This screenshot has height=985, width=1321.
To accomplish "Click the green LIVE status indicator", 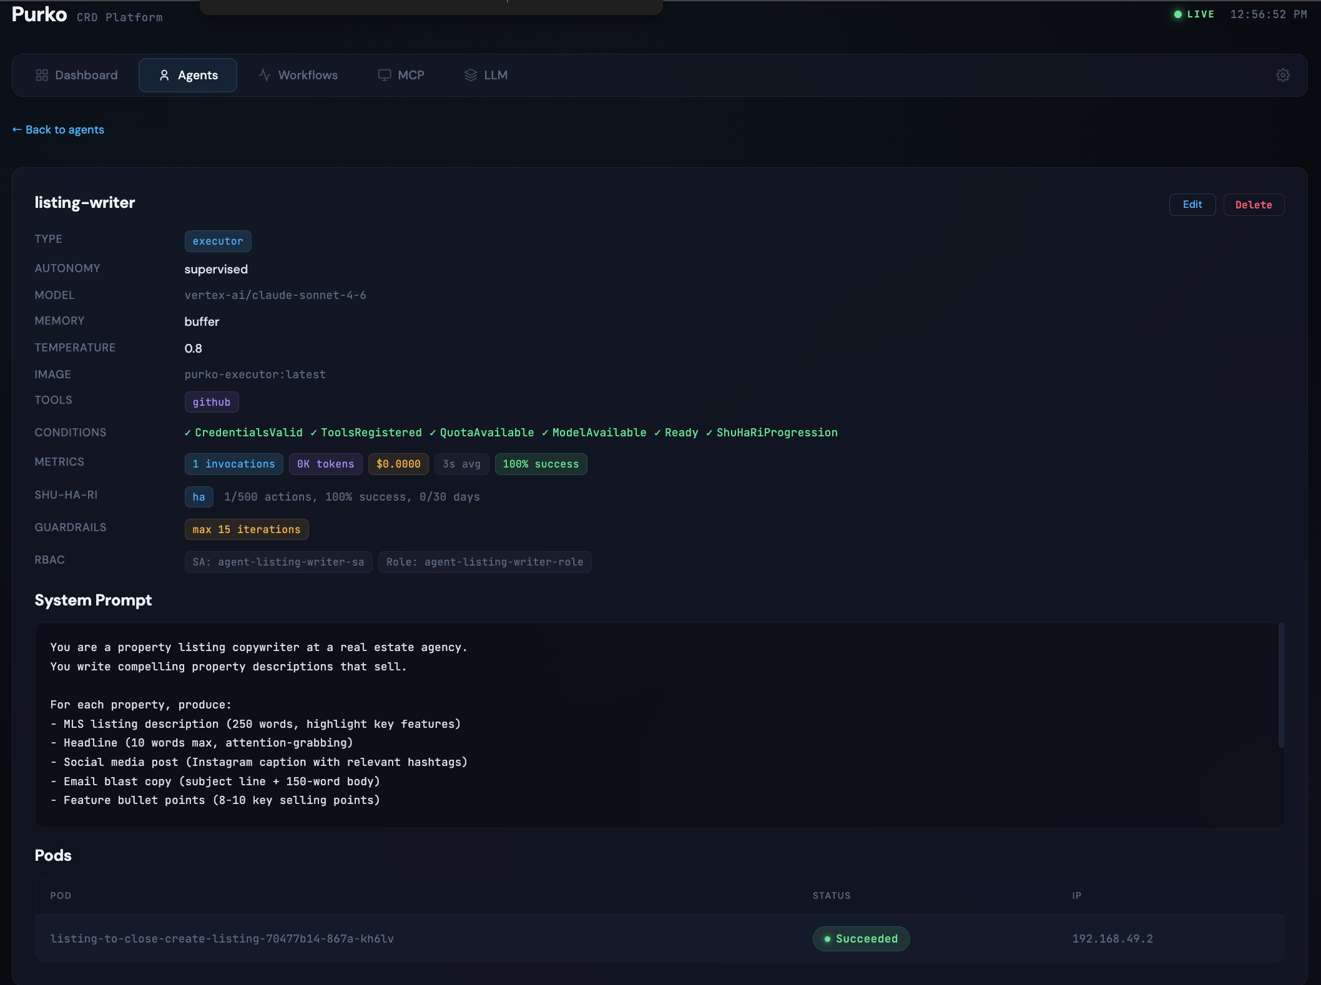I will [1194, 14].
